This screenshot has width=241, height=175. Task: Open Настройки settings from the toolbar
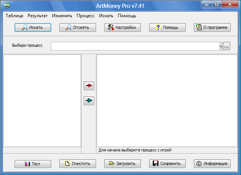[x=123, y=27]
